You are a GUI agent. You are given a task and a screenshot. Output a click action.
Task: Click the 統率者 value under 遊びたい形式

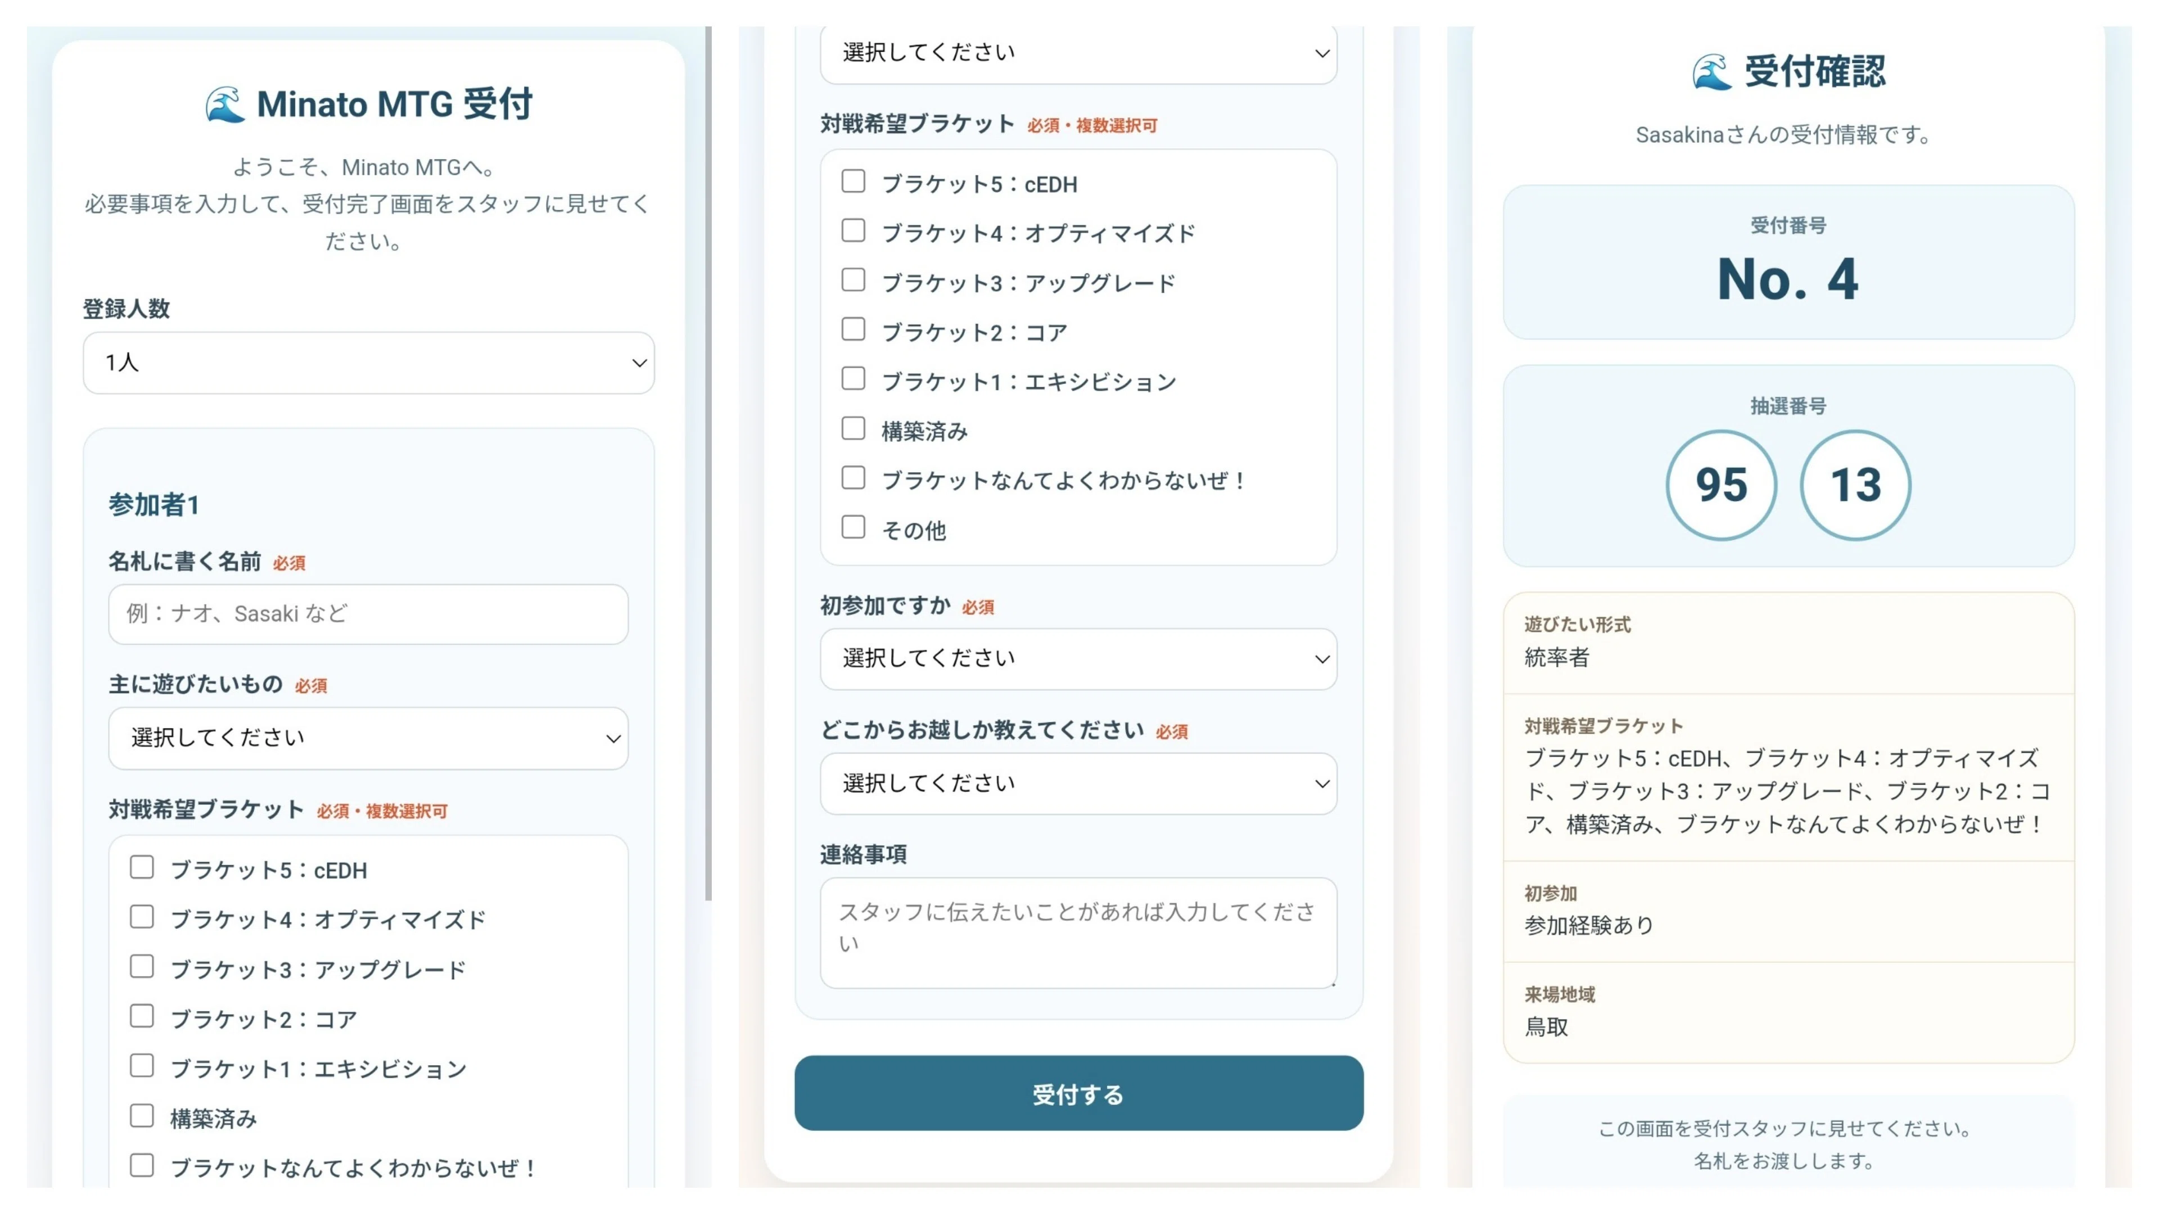1556,658
